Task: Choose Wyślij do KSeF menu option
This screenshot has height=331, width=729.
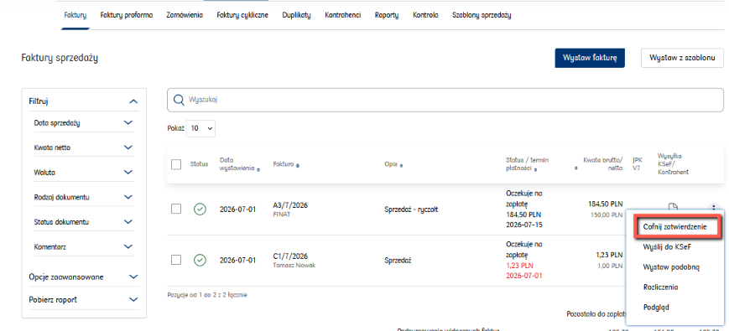Action: pyautogui.click(x=667, y=247)
